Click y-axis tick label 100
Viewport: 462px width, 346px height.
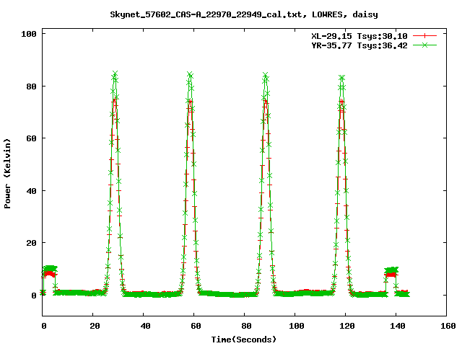click(x=29, y=34)
